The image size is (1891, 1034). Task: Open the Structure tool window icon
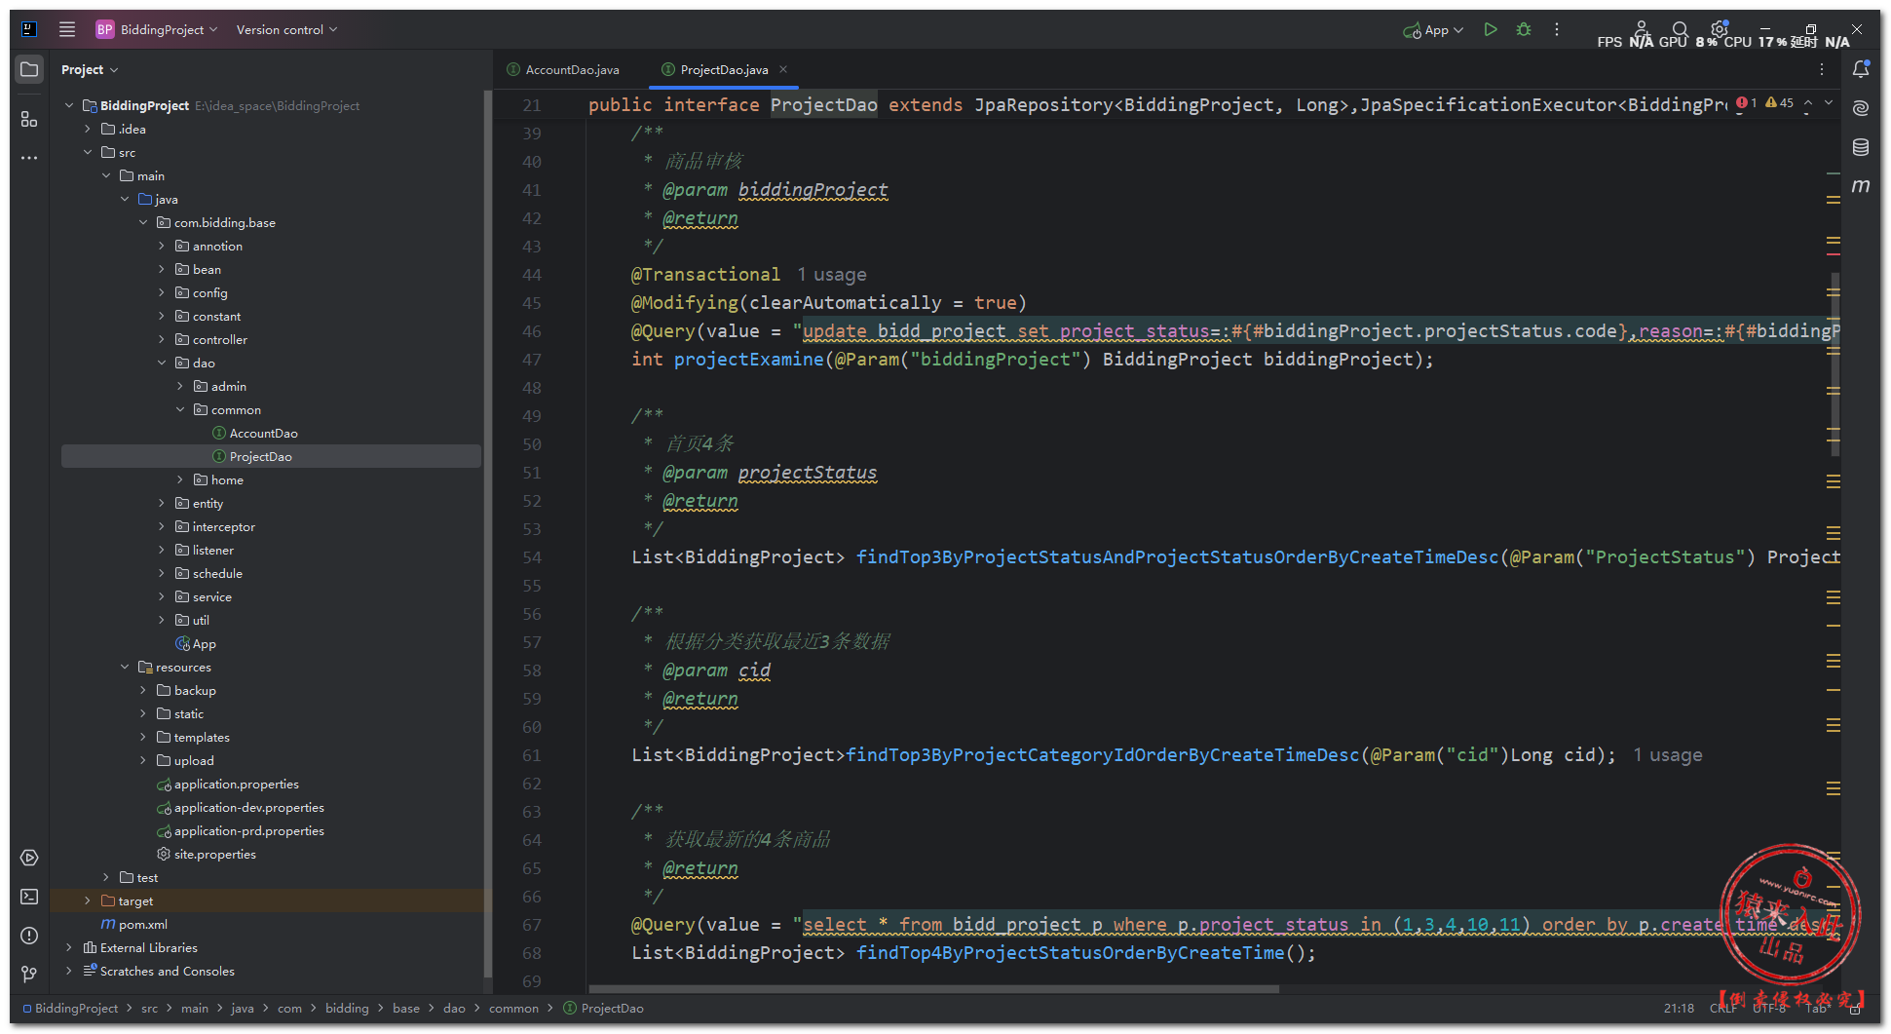[x=29, y=119]
